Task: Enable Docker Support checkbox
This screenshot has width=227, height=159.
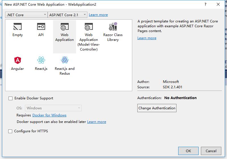Action: (x=10, y=98)
